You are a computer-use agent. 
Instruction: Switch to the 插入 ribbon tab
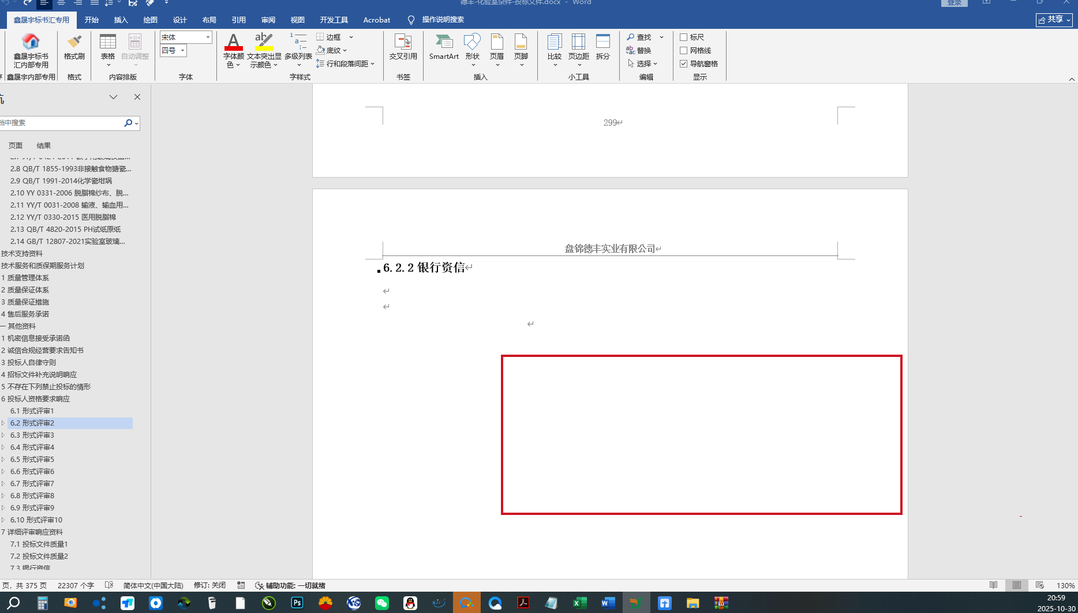pos(121,20)
